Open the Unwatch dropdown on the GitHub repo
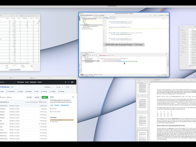 tap(48, 87)
